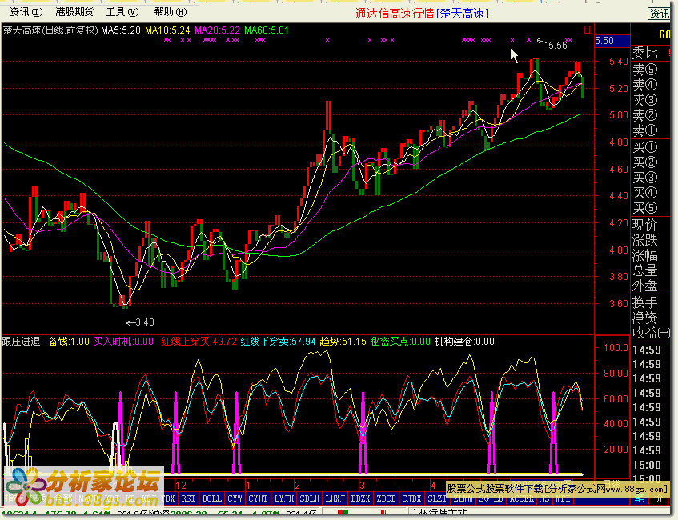678x520 pixels.
Task: Click the 通达信高速行情[楚天高速] title text
Action: tap(423, 14)
